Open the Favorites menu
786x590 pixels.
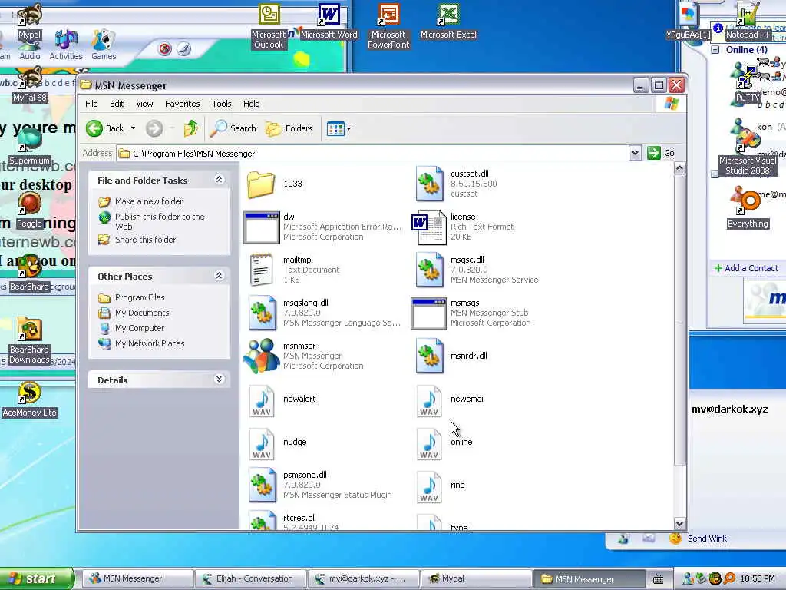[182, 104]
